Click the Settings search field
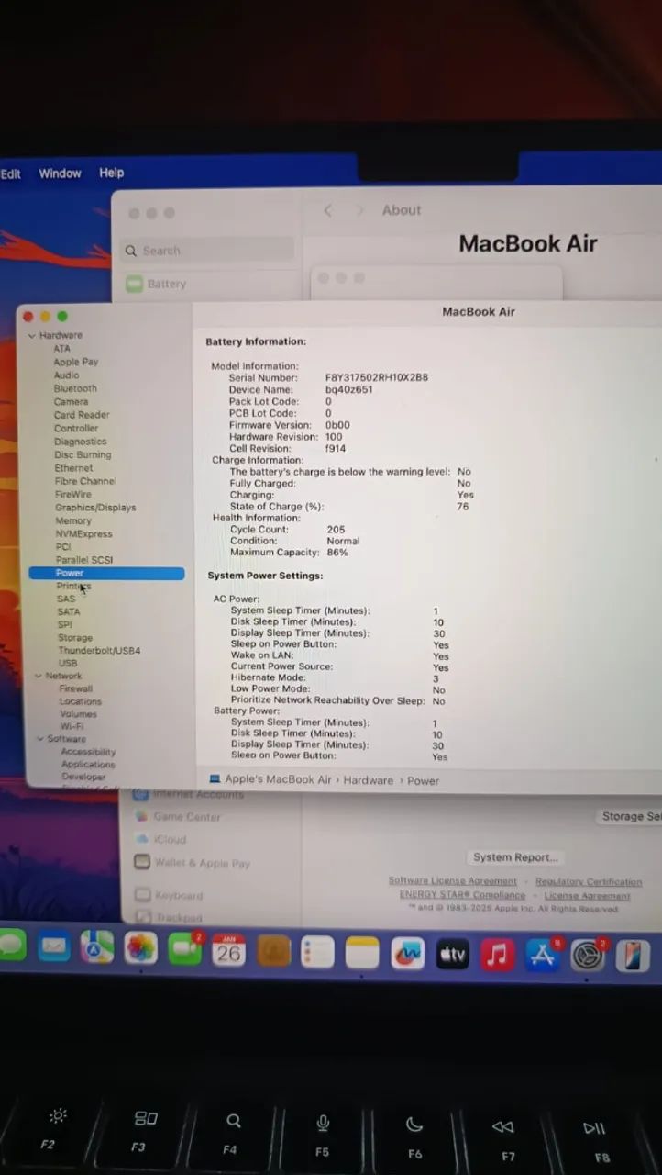 pos(209,250)
